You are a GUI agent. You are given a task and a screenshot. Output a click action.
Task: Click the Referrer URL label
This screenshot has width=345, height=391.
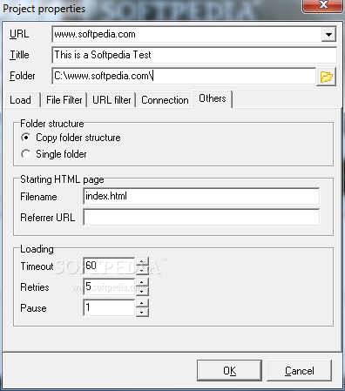(48, 218)
